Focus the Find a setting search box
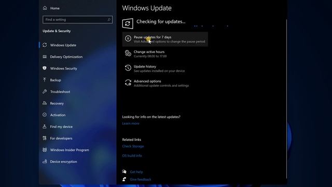 [x=77, y=20]
